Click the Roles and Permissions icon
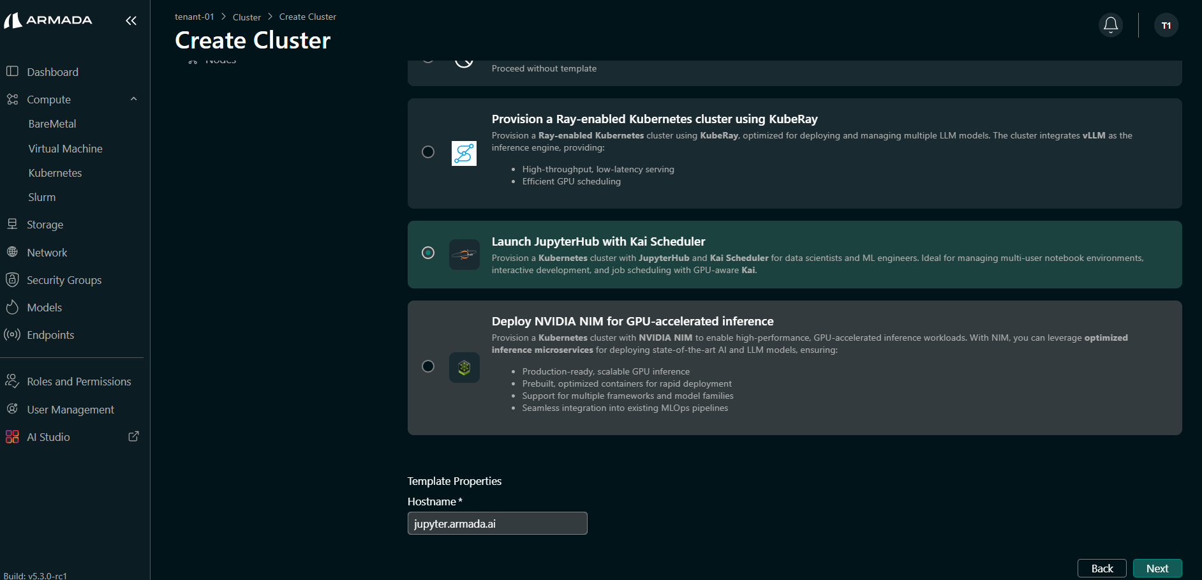The width and height of the screenshot is (1202, 580). pyautogui.click(x=12, y=381)
